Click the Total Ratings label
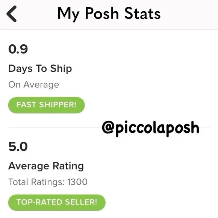 point(36,182)
